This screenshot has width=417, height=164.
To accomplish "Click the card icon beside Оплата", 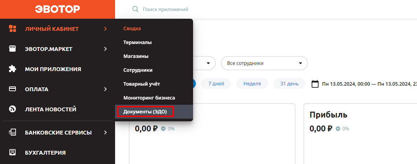I will click(x=12, y=89).
